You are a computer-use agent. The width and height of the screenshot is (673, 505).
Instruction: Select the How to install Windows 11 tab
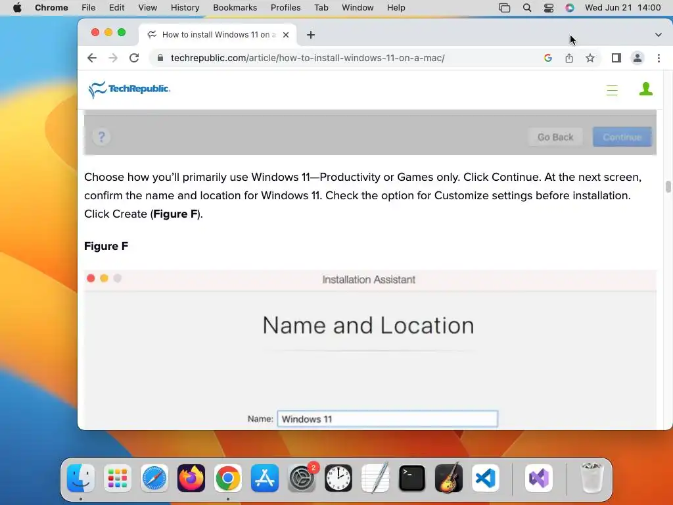218,35
